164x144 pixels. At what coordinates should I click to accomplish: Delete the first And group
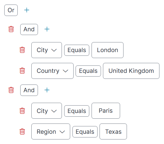[x=11, y=29]
